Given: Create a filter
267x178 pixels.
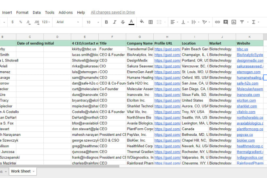Looking at the screenshot, I should pyautogui.click(x=242, y=22).
